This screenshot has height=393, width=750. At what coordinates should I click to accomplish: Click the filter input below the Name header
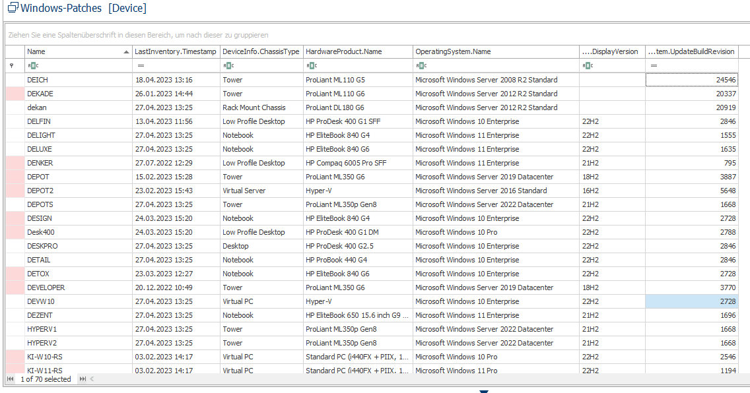(79, 66)
